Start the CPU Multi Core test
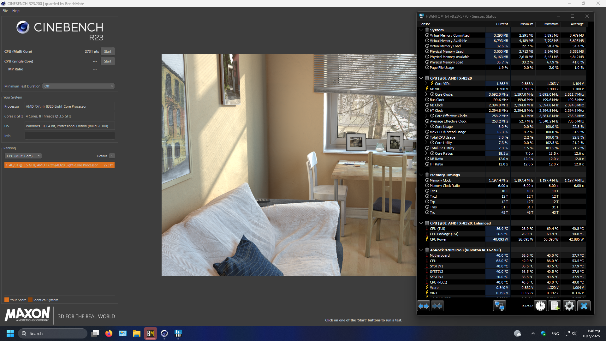 [108, 51]
